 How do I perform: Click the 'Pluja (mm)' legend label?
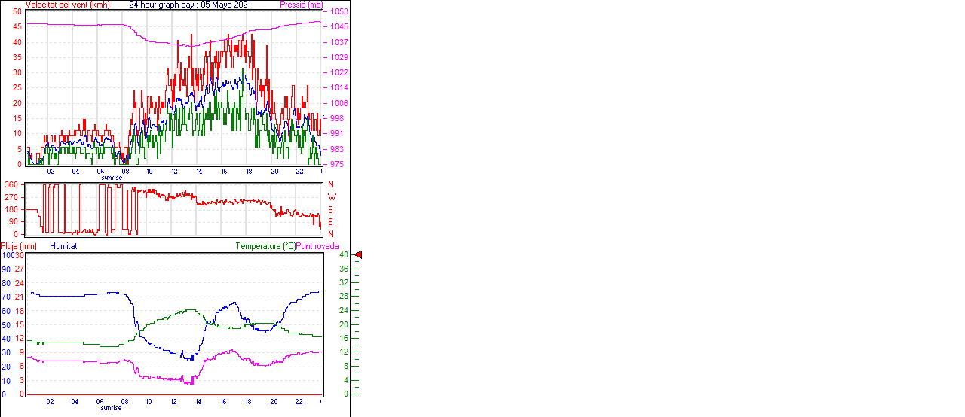[19, 246]
